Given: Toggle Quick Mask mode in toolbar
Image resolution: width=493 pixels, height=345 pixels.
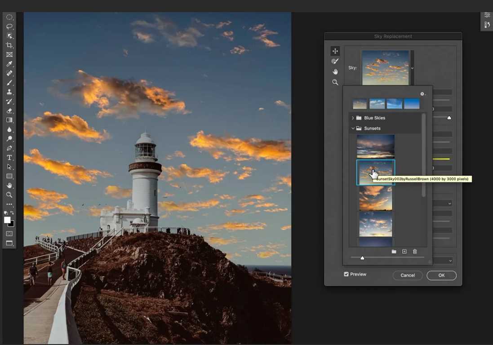Looking at the screenshot, I should (9, 234).
